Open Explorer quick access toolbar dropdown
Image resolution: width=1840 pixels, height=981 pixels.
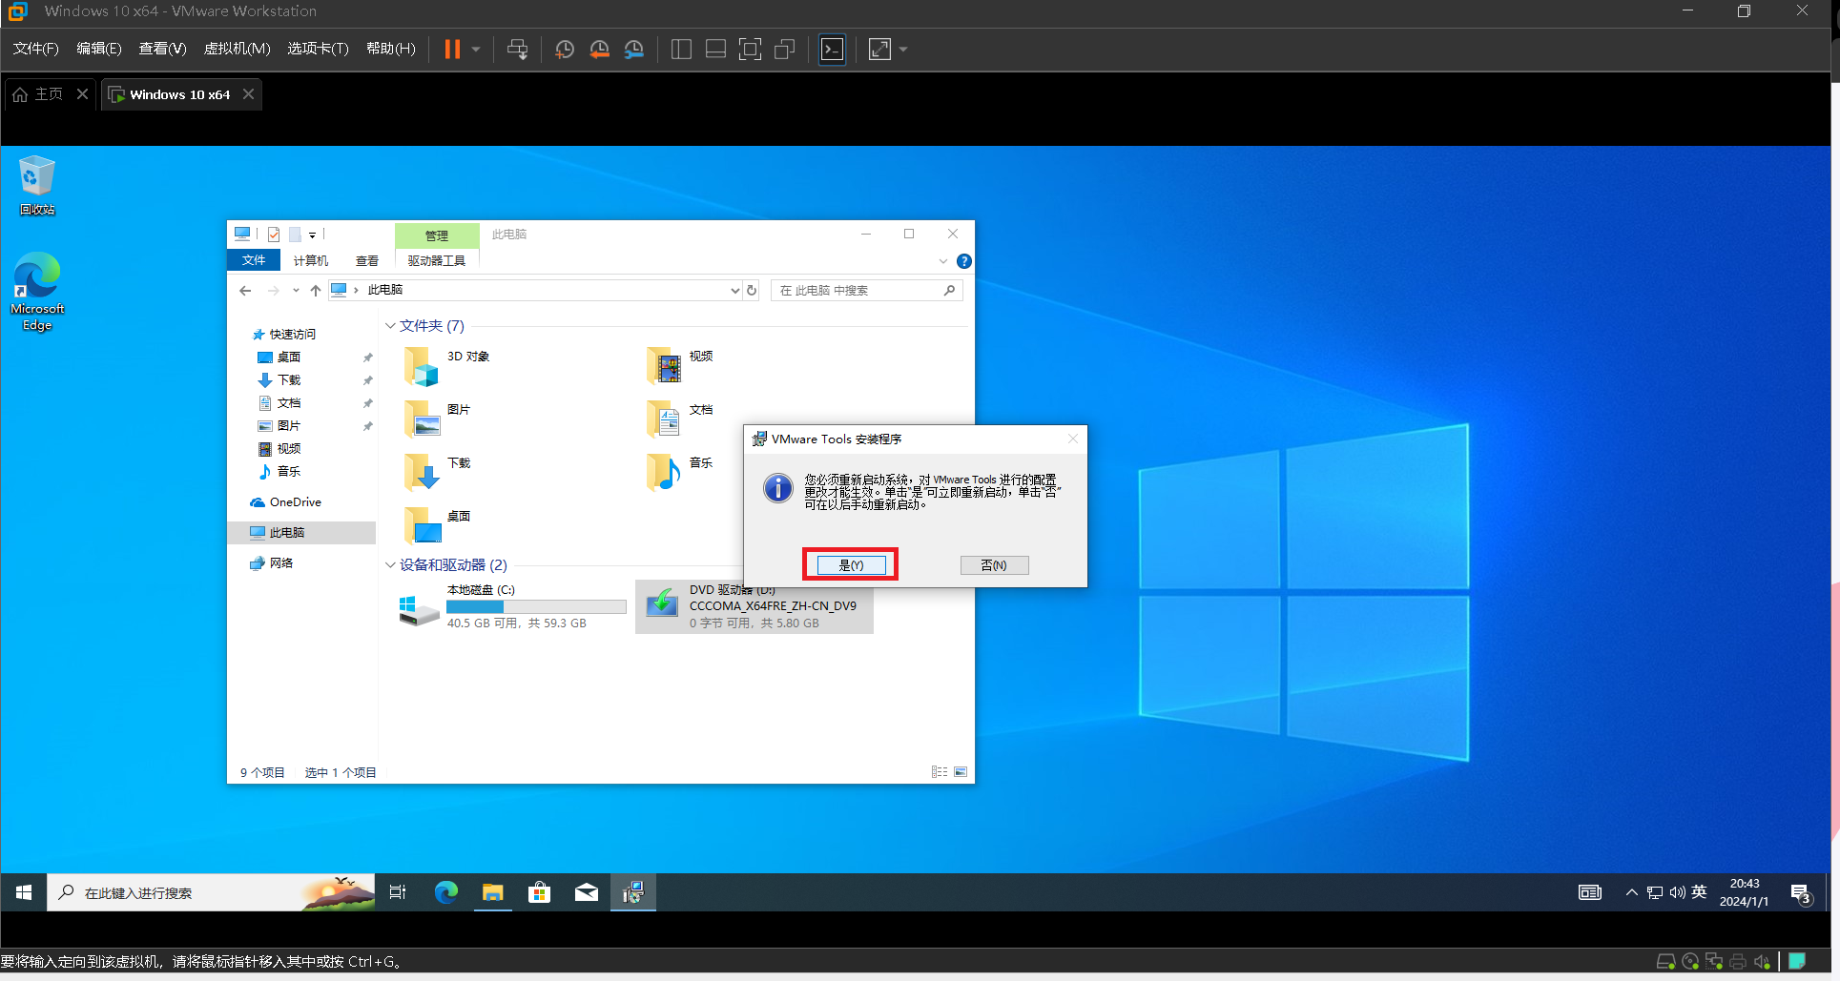coord(313,235)
